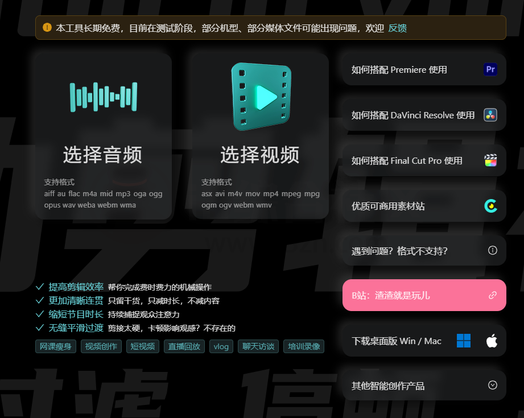Click the Premiere Pr icon
This screenshot has height=418, width=524.
490,69
